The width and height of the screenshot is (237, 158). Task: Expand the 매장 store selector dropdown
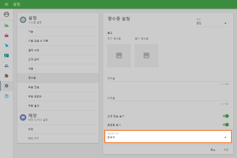click(212, 23)
